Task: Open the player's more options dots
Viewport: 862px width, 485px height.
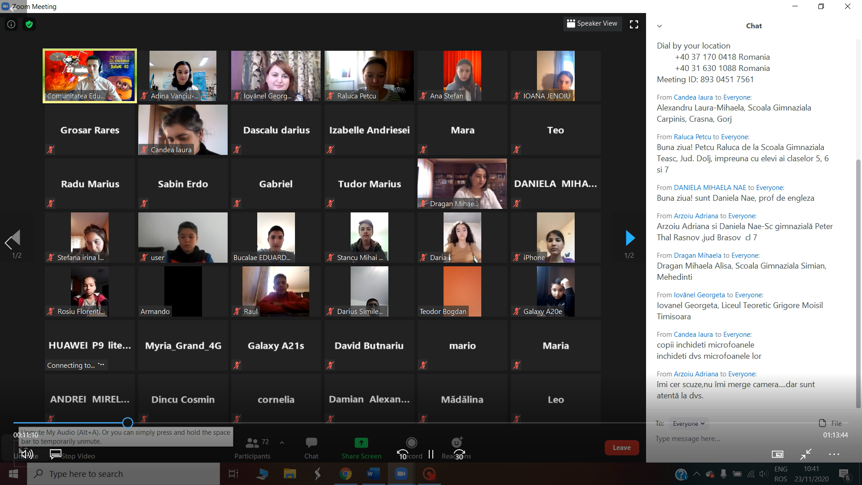Action: coord(834,454)
